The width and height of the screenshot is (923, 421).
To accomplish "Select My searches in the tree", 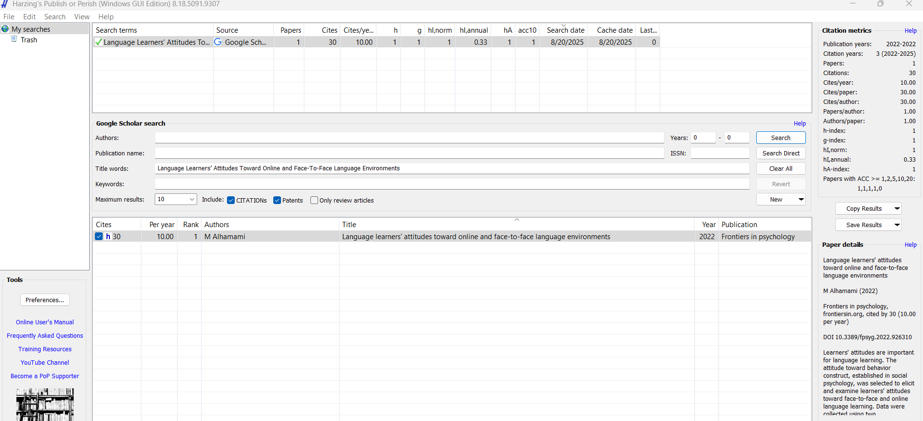I will pyautogui.click(x=31, y=29).
